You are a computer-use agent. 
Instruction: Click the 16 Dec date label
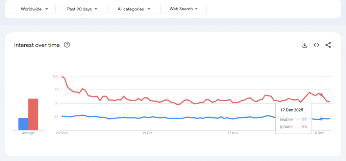point(319,133)
